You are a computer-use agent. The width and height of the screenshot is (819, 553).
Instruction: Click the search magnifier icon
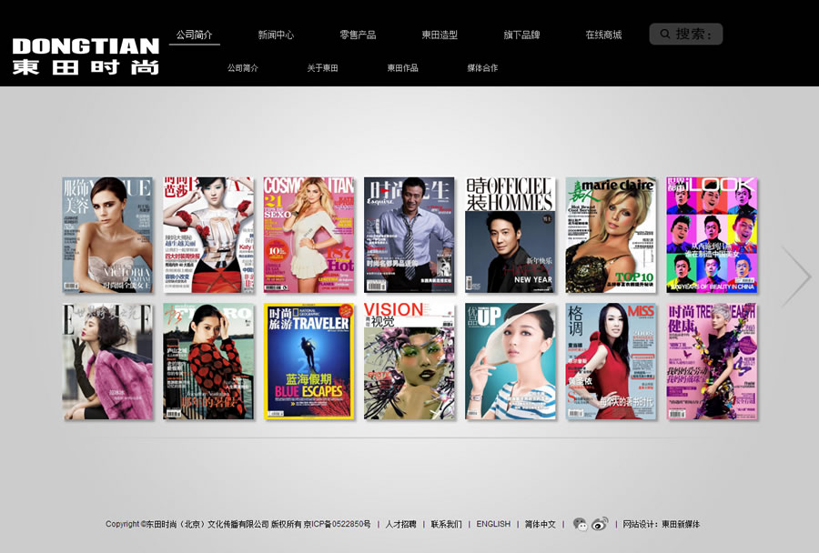pyautogui.click(x=665, y=35)
